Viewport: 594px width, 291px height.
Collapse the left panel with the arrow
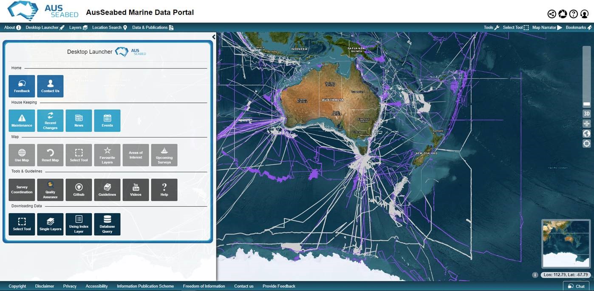tap(214, 37)
